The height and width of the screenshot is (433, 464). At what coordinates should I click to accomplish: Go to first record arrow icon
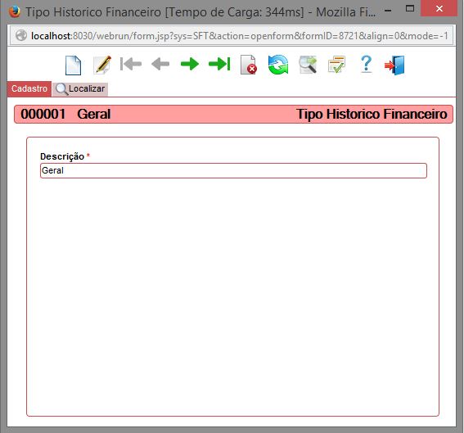(x=131, y=64)
